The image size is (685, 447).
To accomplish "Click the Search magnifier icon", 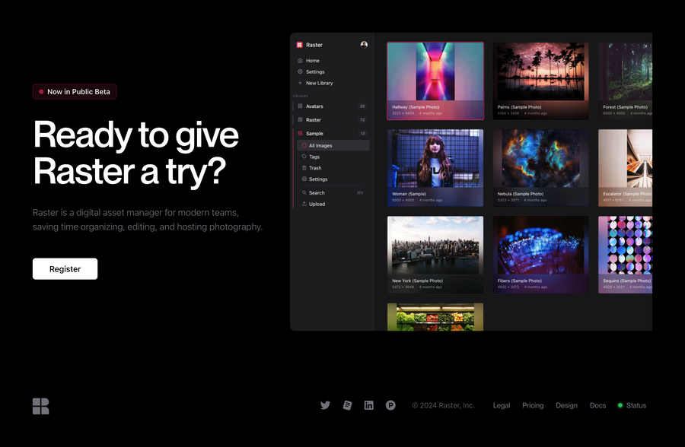I will [304, 192].
